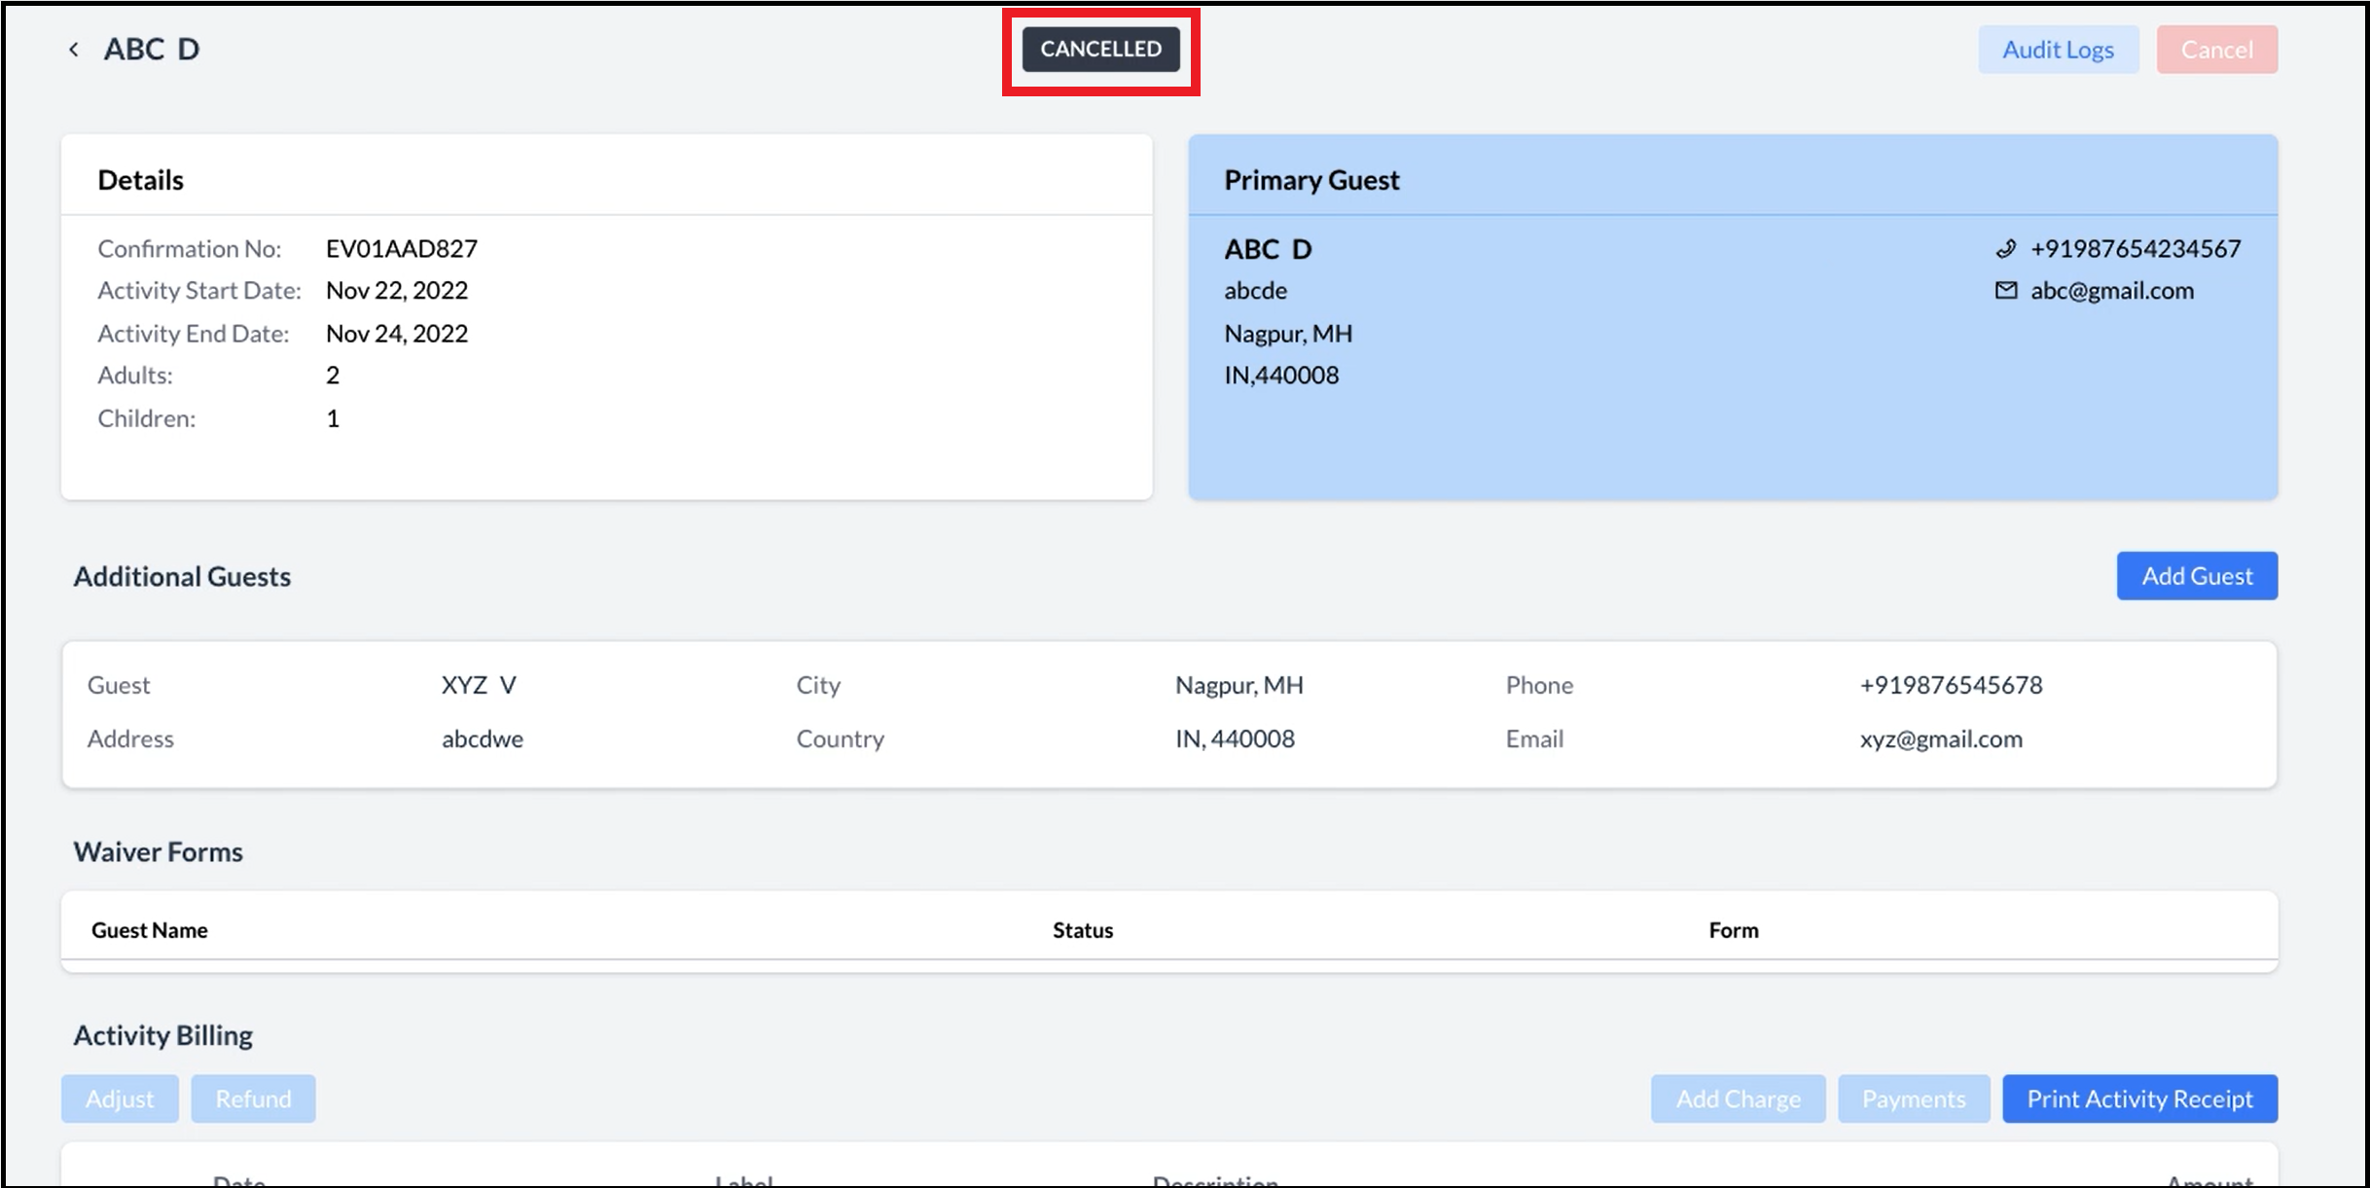
Task: Click the back arrow beside ABC D
Action: click(74, 50)
